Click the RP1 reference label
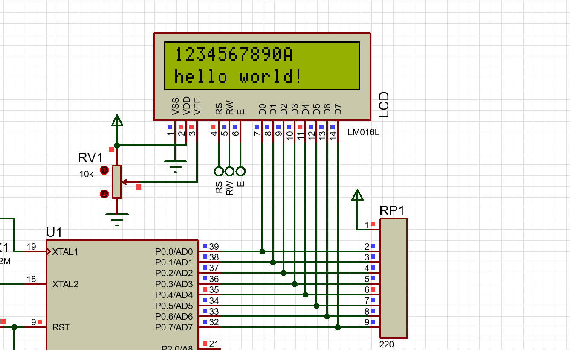The image size is (570, 350). pyautogui.click(x=392, y=211)
